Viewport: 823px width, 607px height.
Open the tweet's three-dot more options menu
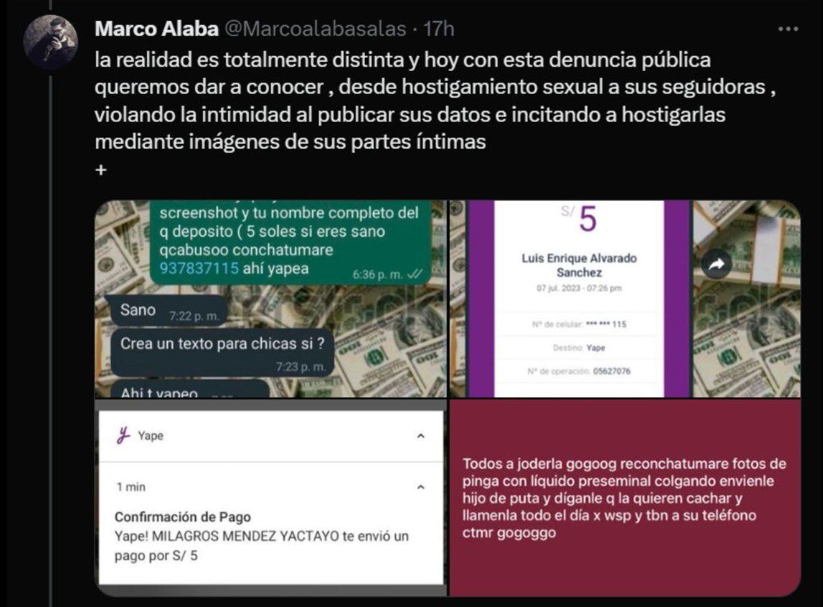(788, 30)
